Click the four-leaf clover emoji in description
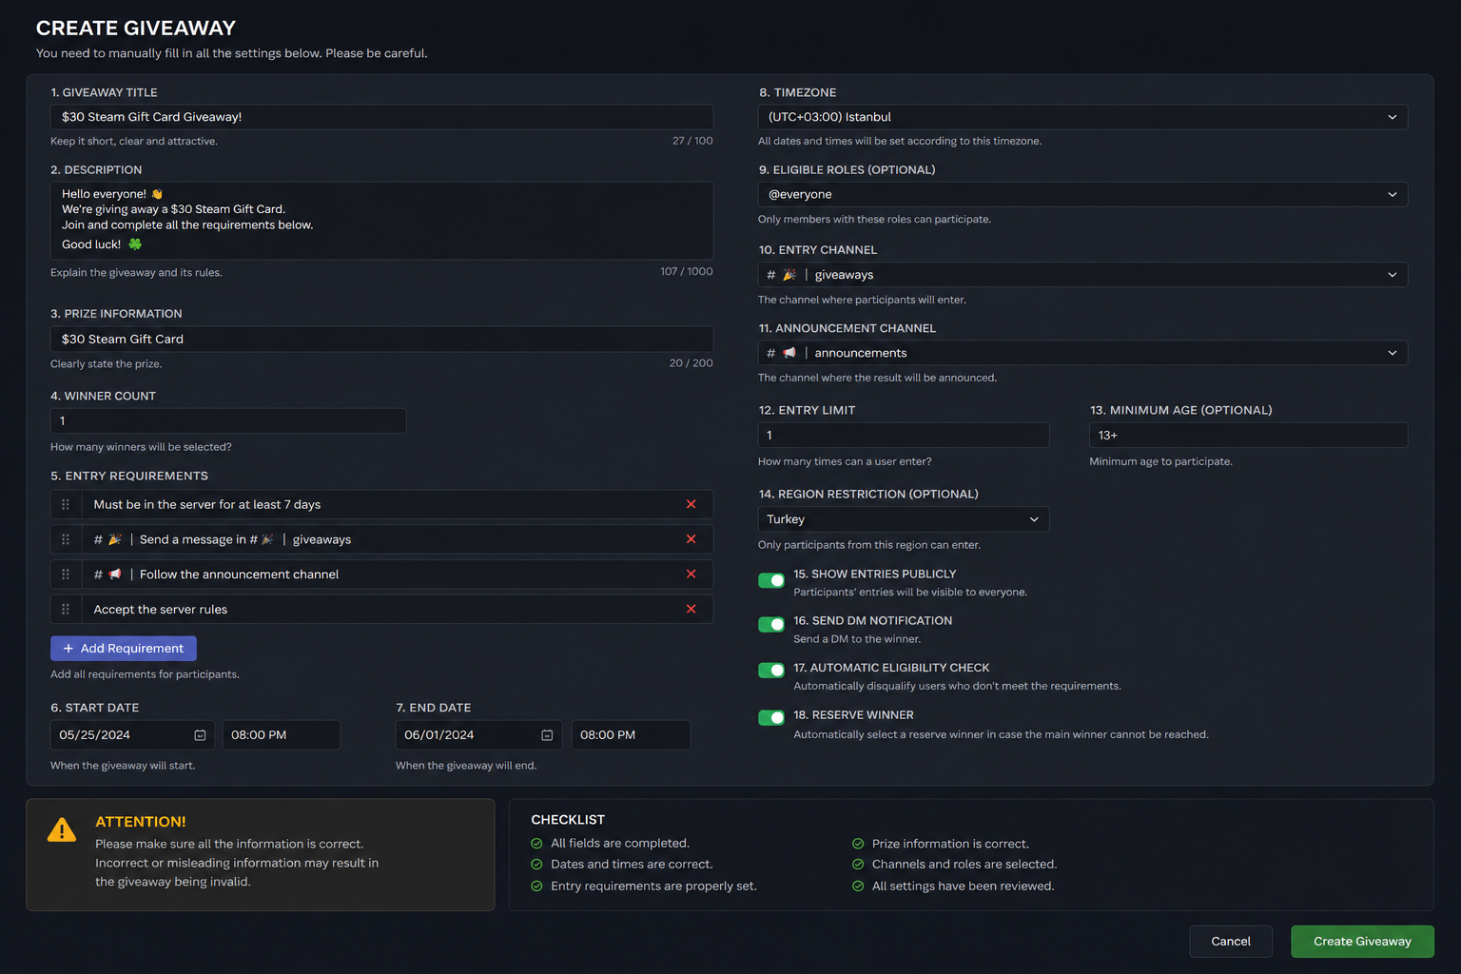 point(135,244)
